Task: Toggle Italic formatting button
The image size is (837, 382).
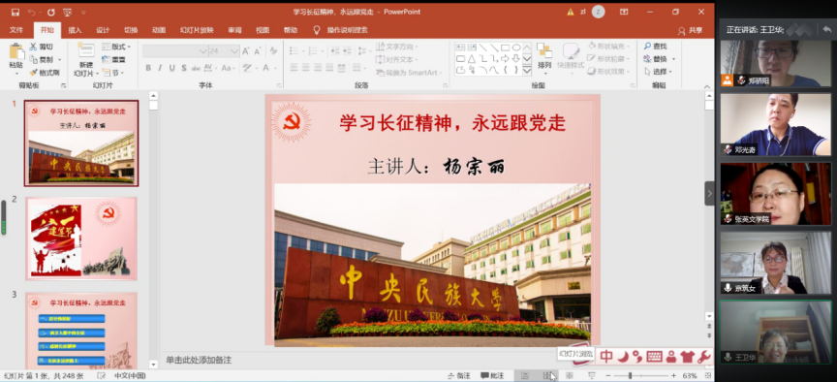Action: (160, 68)
